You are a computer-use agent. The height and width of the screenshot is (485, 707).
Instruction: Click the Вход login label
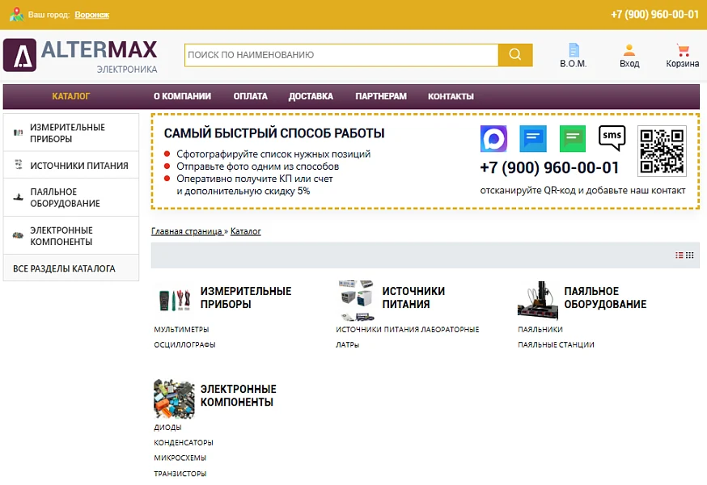pos(629,64)
